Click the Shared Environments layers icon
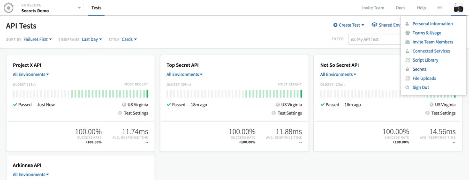Screen dimensions: 469x180 (x=374, y=25)
